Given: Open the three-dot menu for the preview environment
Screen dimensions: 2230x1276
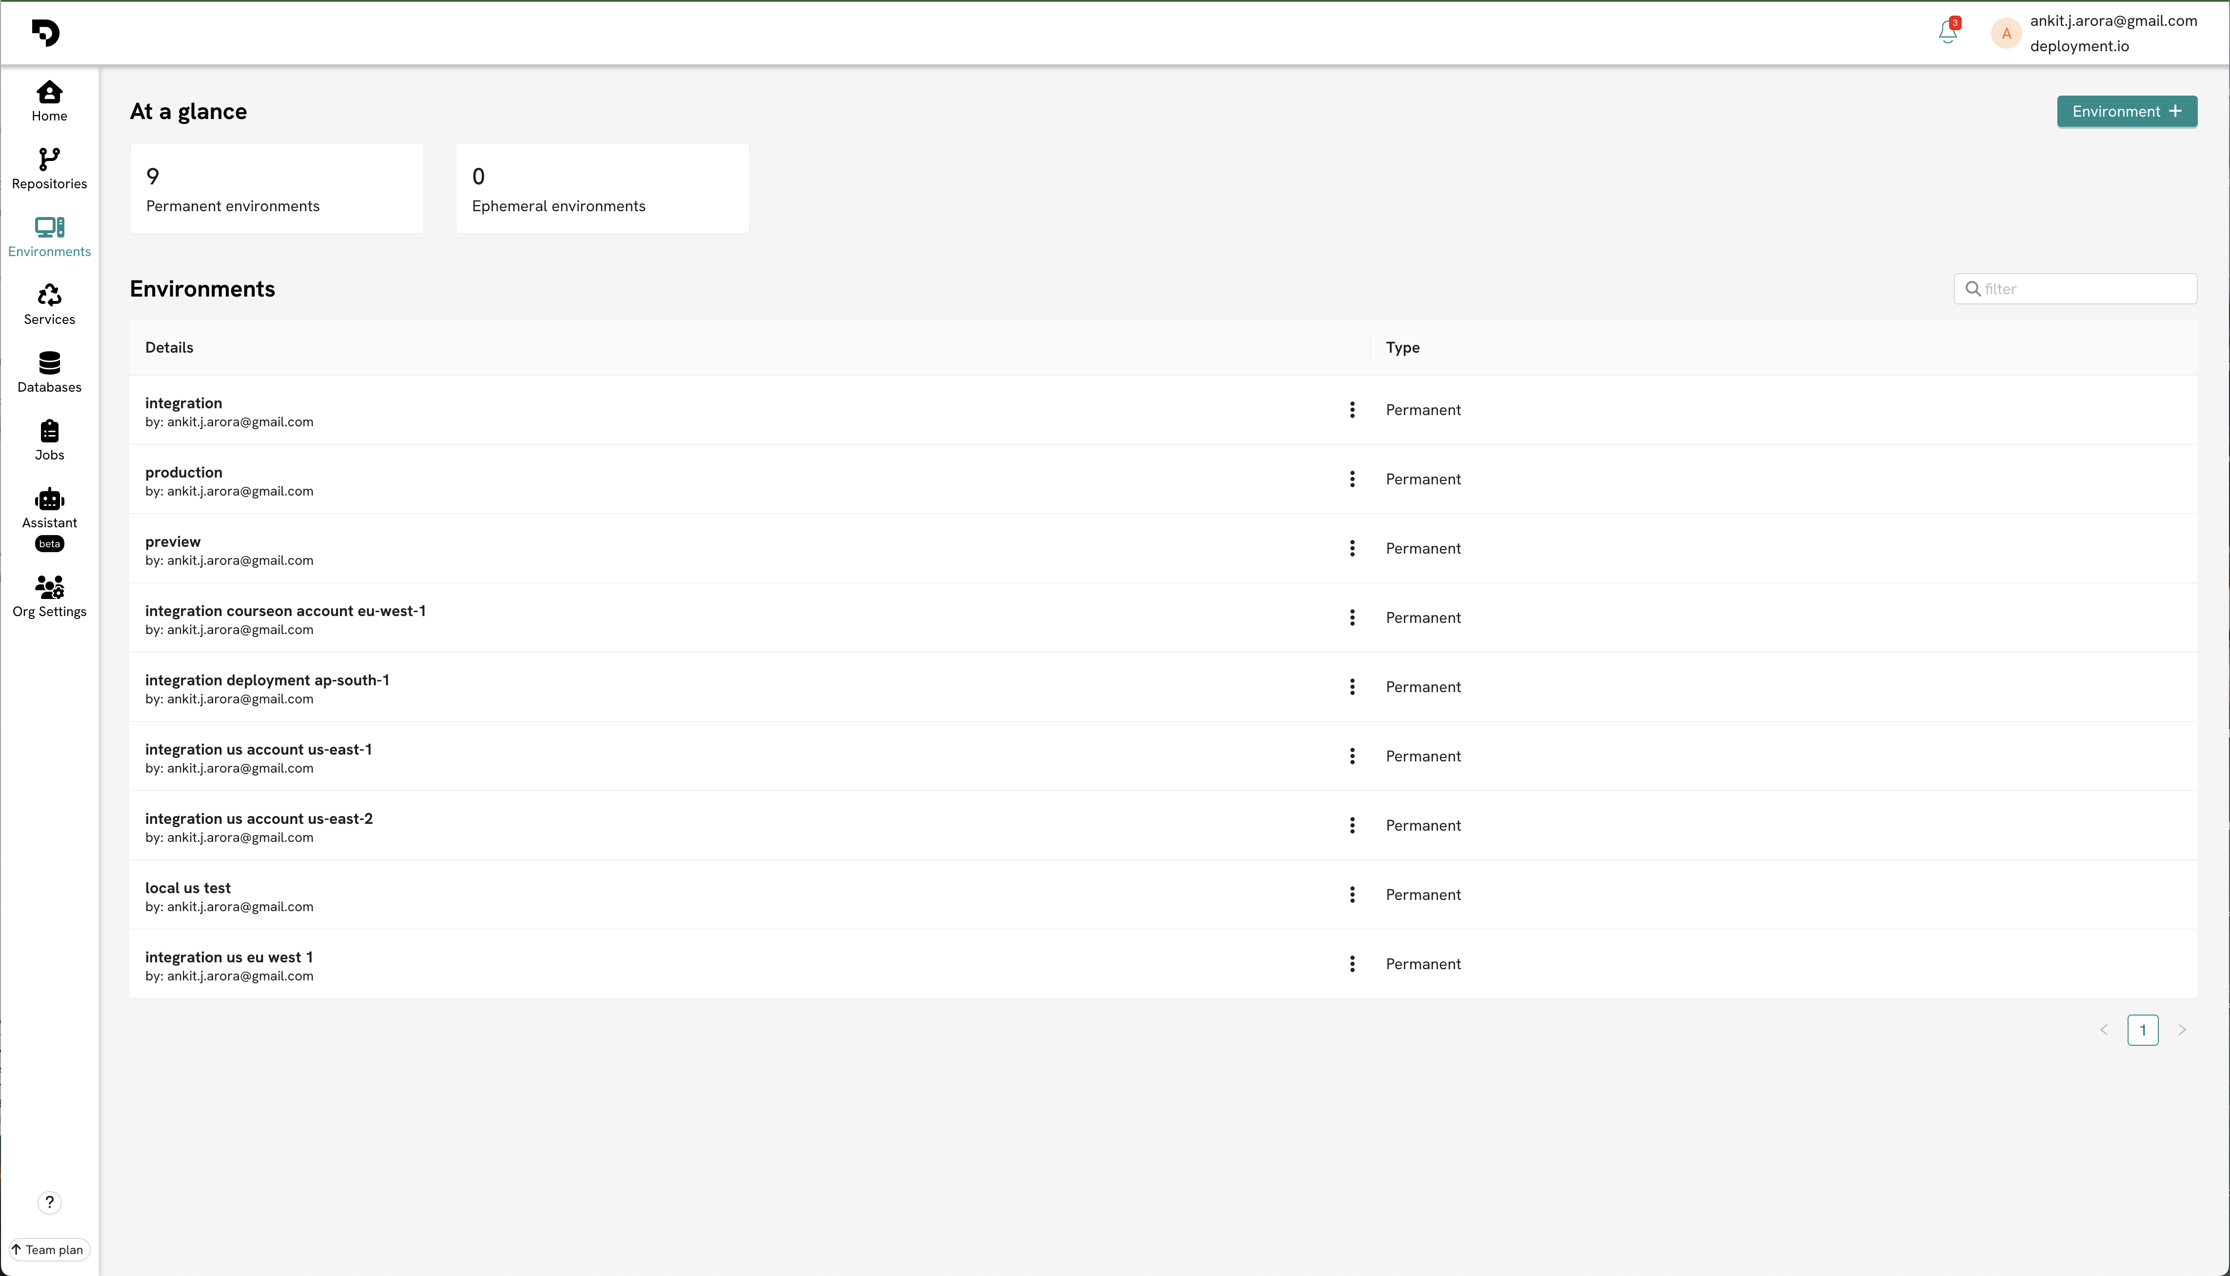Looking at the screenshot, I should click(x=1352, y=549).
